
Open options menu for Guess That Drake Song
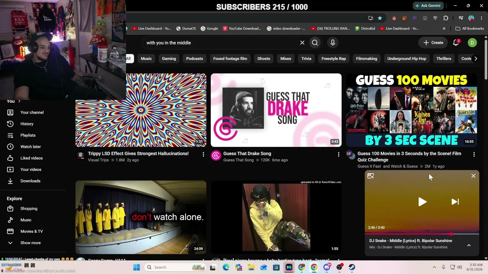(x=339, y=154)
